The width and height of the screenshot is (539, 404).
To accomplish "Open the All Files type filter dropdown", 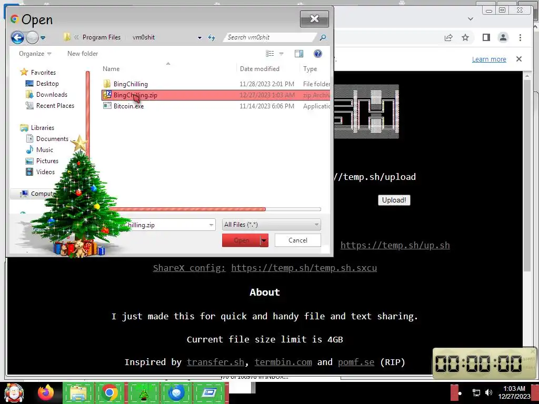I will [x=271, y=225].
